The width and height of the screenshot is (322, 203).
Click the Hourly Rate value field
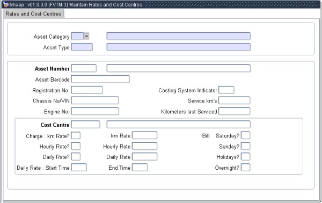145,146
